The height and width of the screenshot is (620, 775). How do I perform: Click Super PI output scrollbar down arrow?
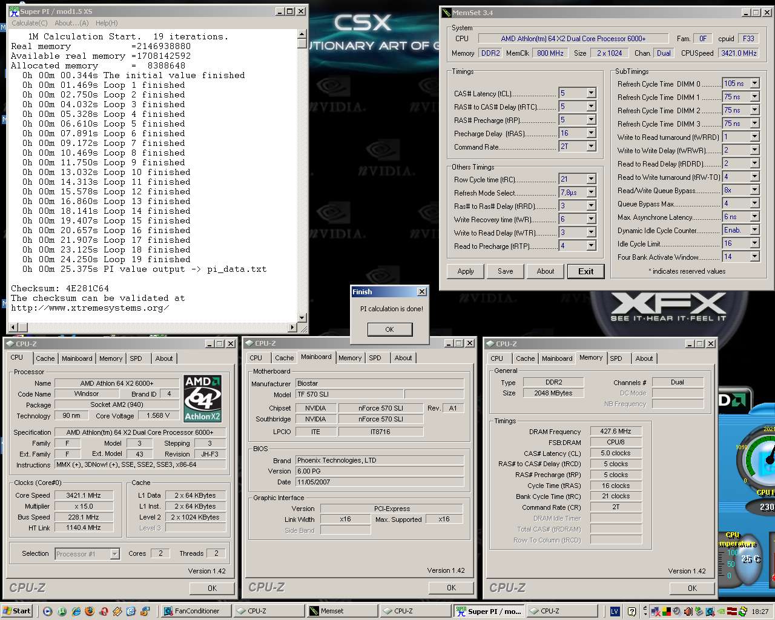click(302, 317)
